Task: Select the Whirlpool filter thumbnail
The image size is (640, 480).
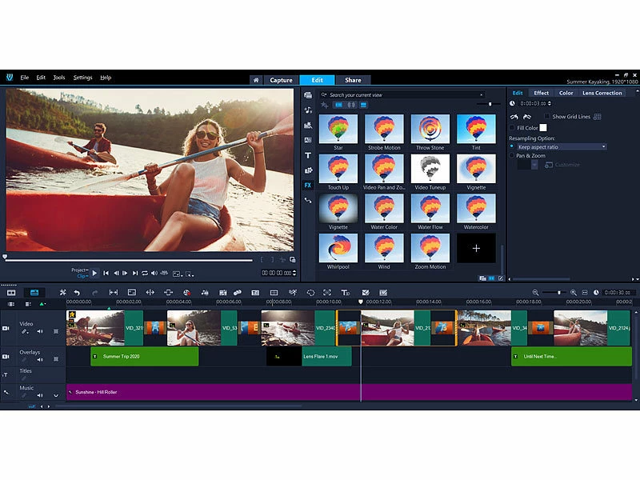Action: [338, 248]
